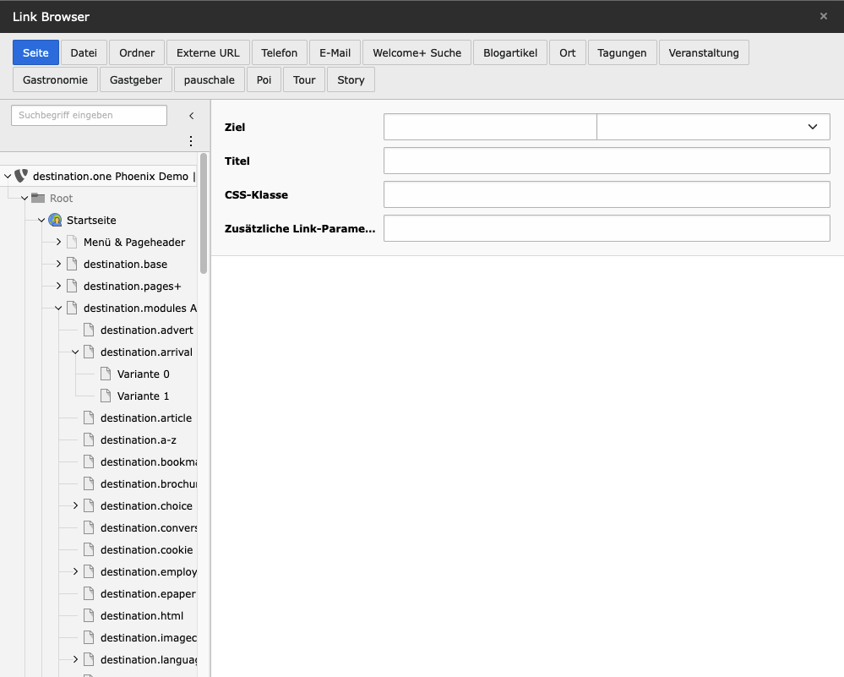Select the destination.html page
The width and height of the screenshot is (844, 677).
[142, 615]
